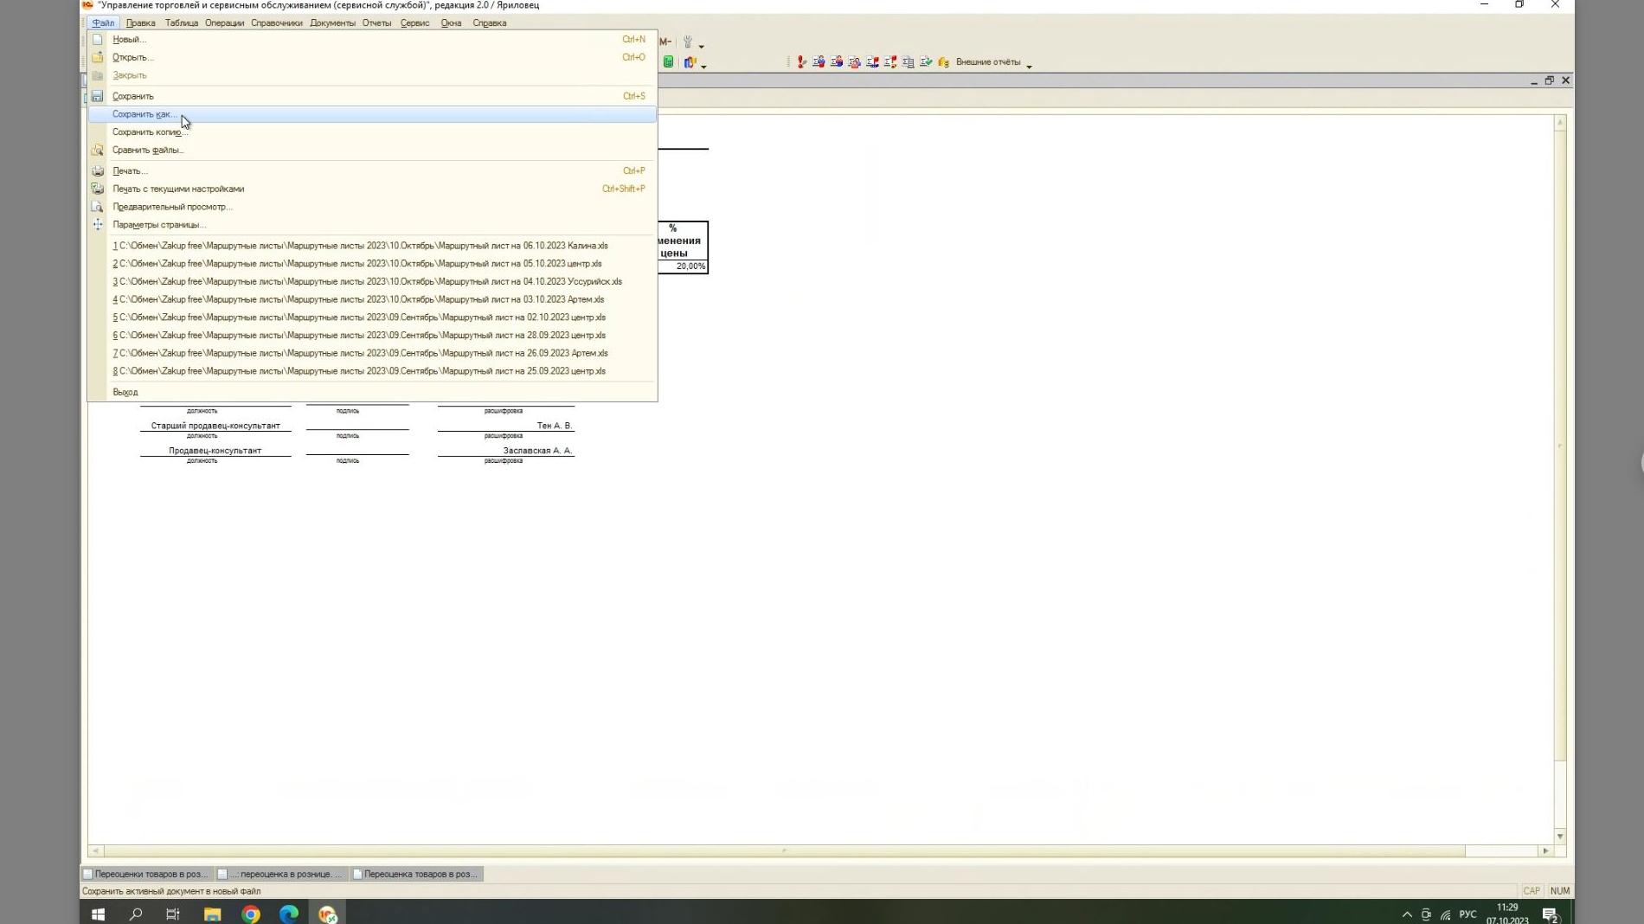The image size is (1644, 924).
Task: Switch to Переоценки товаров в роз... window tab
Action: [146, 874]
